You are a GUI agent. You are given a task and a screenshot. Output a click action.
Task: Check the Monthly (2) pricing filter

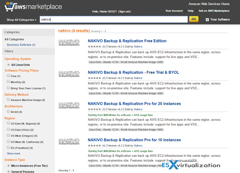point(9,81)
